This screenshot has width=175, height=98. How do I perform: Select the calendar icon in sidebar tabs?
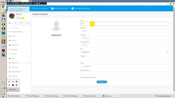tap(27, 23)
